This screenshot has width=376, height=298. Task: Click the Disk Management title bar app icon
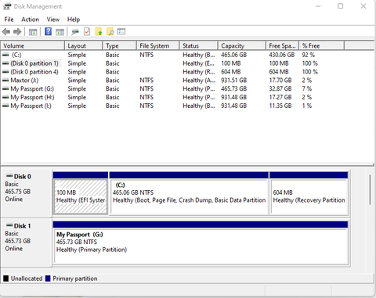pyautogui.click(x=7, y=6)
